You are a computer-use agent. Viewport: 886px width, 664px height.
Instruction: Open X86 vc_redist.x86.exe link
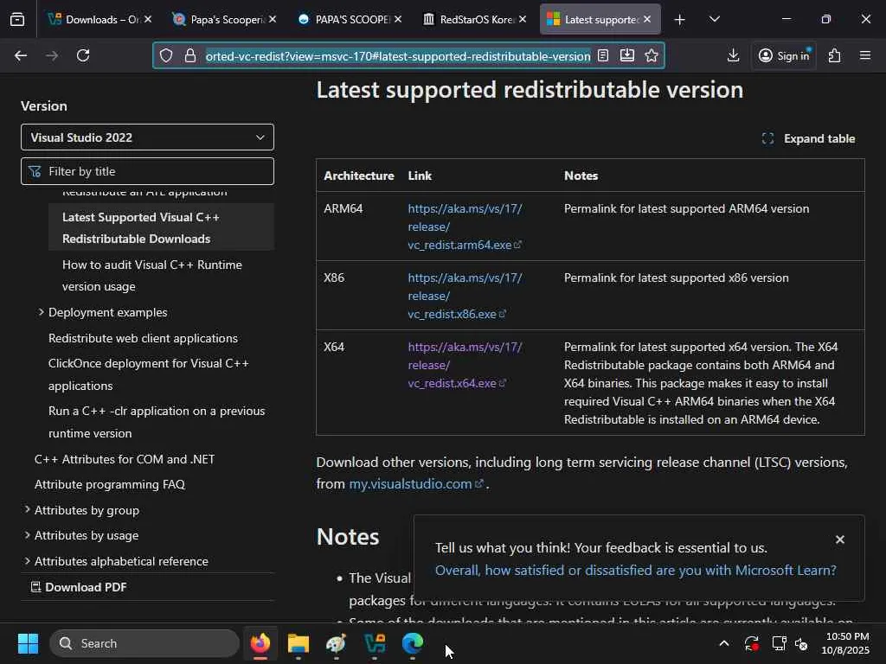[x=465, y=296]
